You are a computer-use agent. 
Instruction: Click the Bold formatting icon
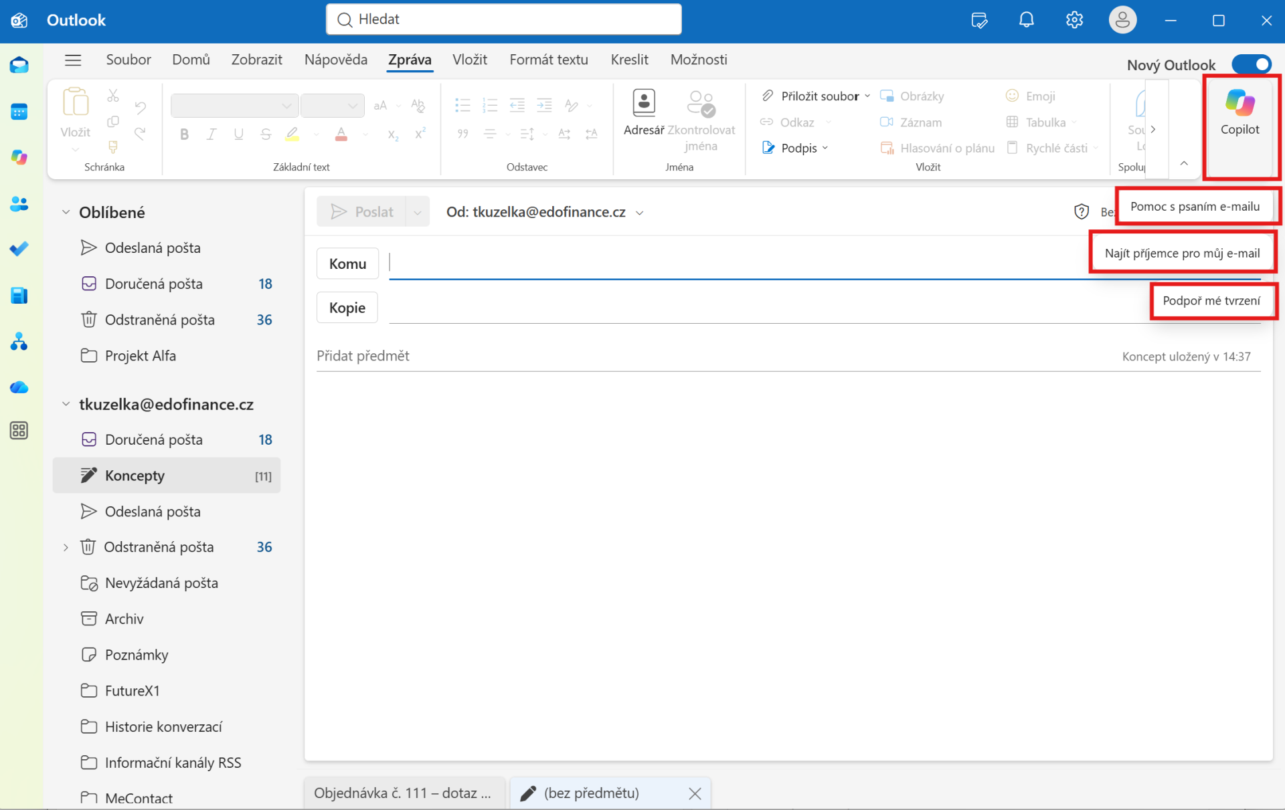click(184, 134)
